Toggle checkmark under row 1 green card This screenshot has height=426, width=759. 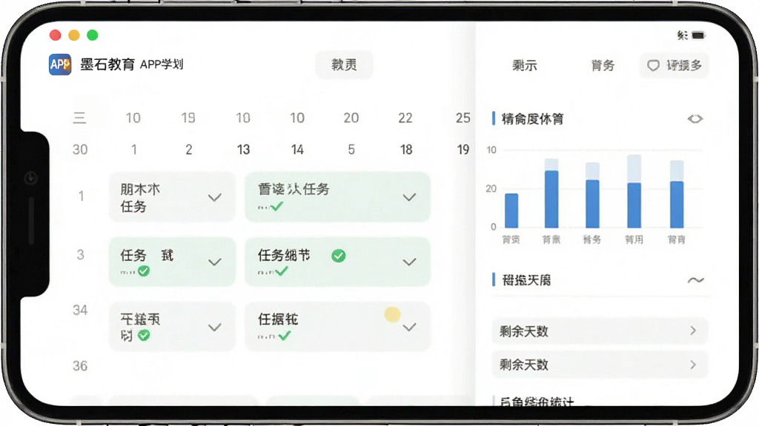coord(276,207)
